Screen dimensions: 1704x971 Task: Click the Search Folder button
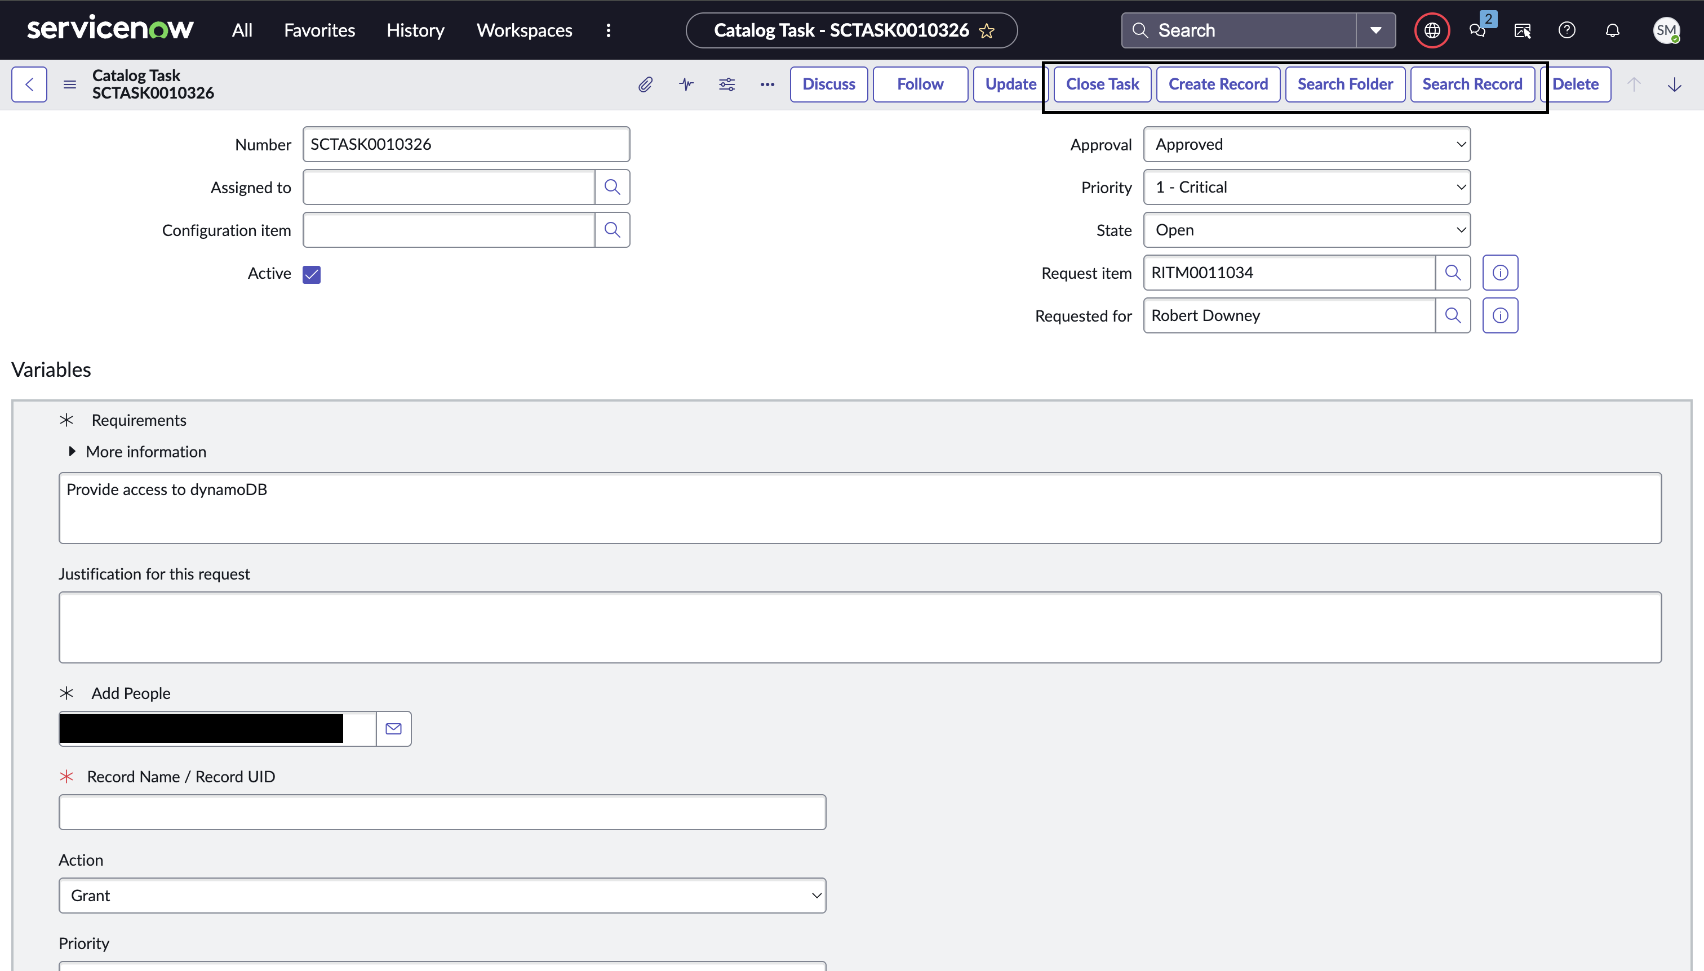(1344, 84)
